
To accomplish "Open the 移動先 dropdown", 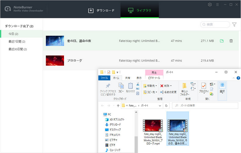I will [x=150, y=86].
